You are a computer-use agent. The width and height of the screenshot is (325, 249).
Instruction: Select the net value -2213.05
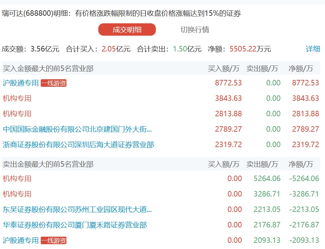point(304,209)
